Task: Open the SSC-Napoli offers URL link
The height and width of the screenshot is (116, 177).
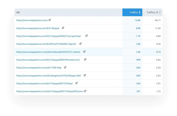Action: (x=46, y=44)
